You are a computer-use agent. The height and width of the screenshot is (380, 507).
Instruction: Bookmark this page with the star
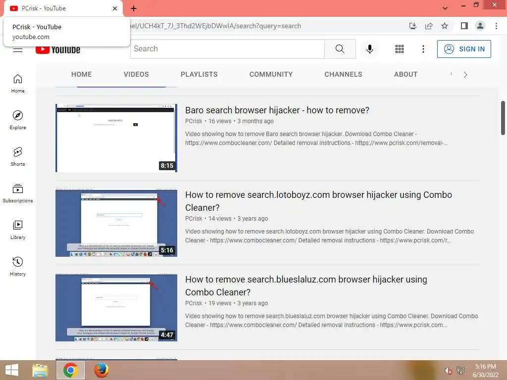click(445, 26)
